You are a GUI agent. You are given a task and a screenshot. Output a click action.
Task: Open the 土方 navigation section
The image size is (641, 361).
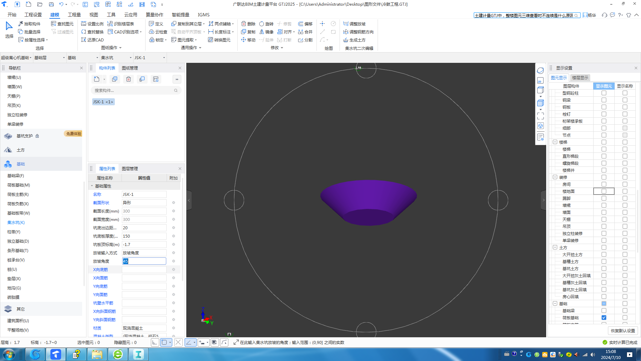(21, 150)
